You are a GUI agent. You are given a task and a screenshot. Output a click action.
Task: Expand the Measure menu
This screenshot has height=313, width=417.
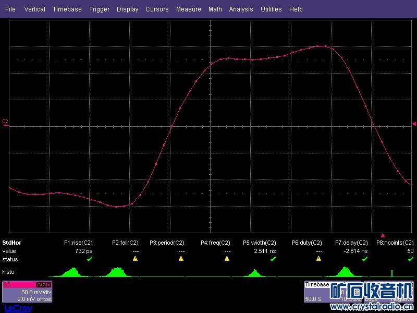[188, 9]
